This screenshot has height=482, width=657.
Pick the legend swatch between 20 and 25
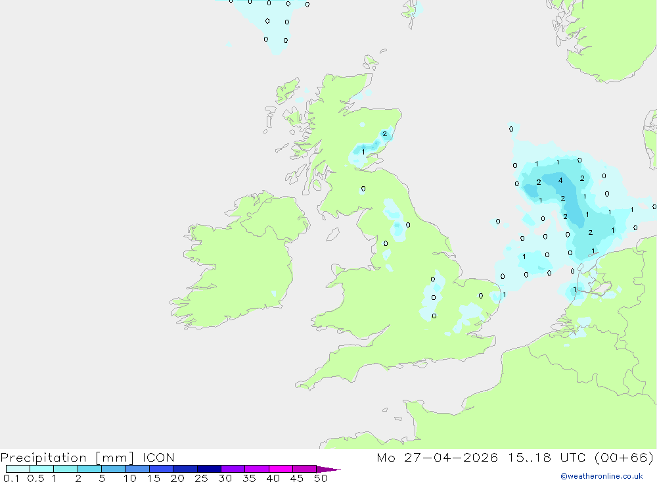point(185,469)
